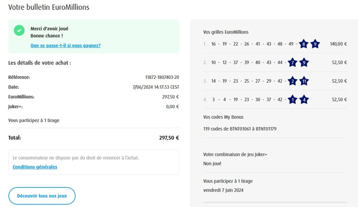The height and width of the screenshot is (207, 358).
Task: Click the reference number 11872-1807403-20
Action: pyautogui.click(x=162, y=77)
